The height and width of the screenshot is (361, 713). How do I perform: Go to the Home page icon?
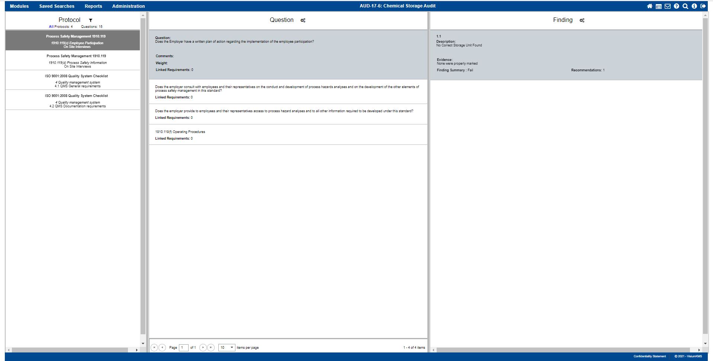[x=649, y=6]
